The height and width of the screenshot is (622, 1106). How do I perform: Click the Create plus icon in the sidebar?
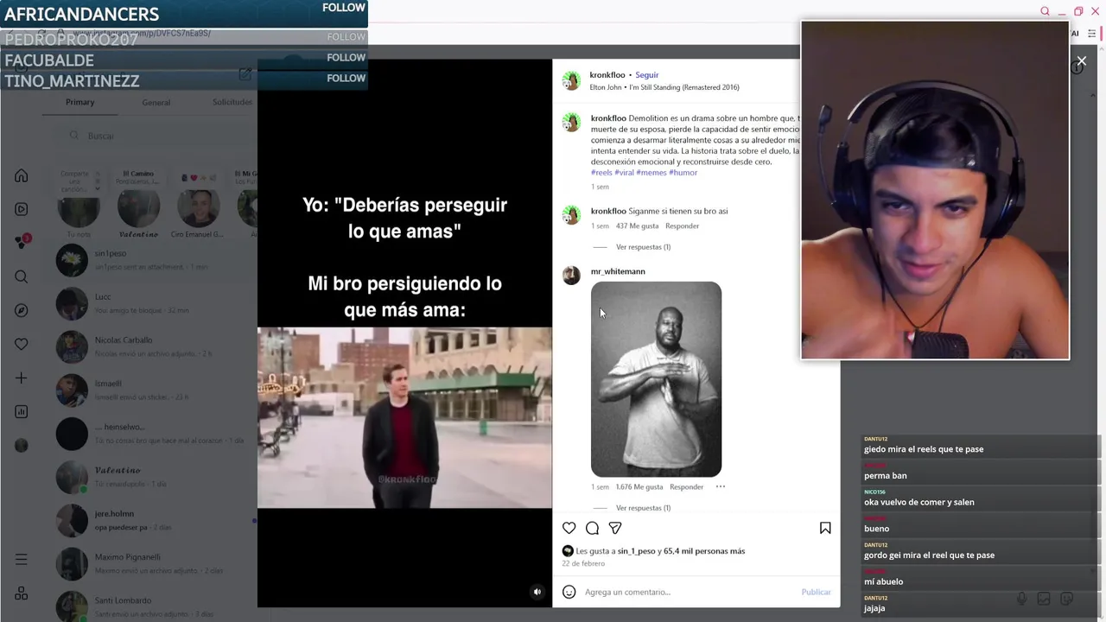(x=22, y=378)
